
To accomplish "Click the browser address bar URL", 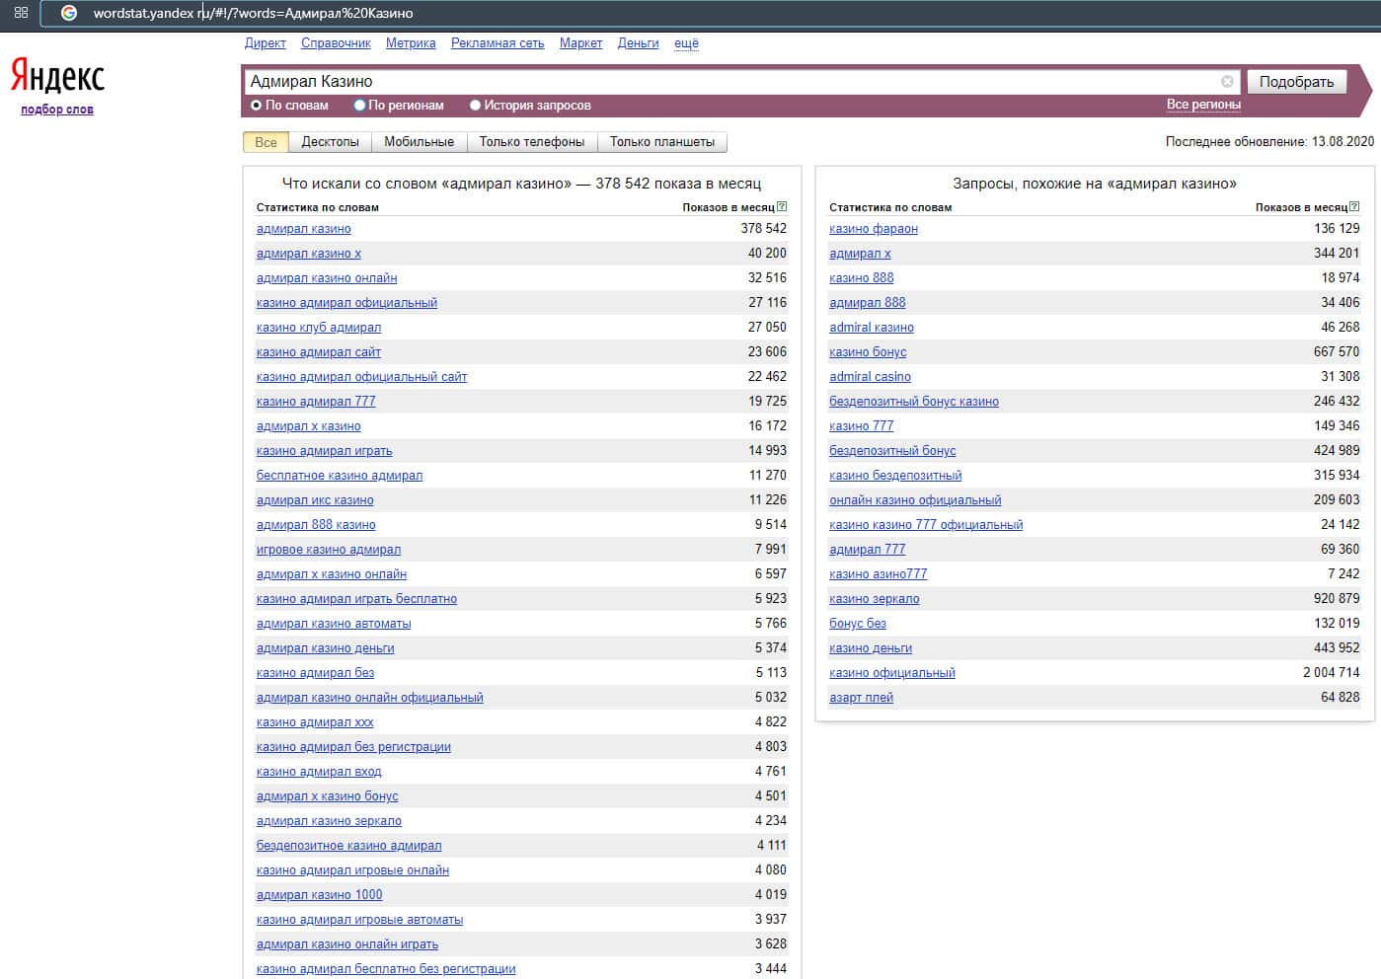I will coord(253,13).
